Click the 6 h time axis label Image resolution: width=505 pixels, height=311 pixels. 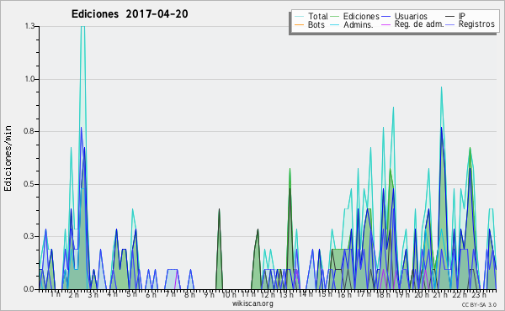pos(151,294)
